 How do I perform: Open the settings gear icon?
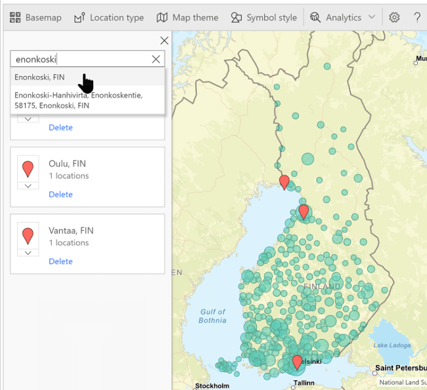coord(394,18)
